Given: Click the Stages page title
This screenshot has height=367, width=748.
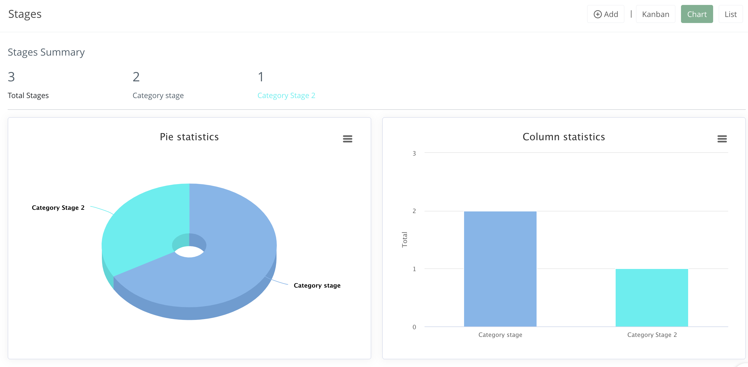Looking at the screenshot, I should click(x=25, y=14).
